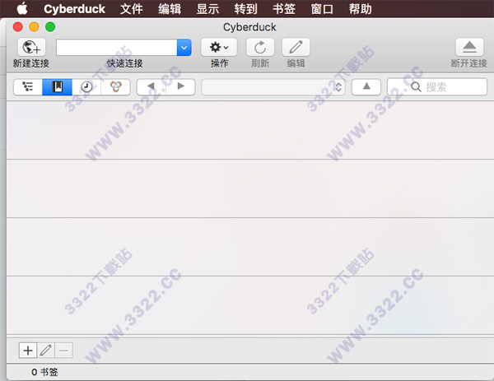Click the 操作 label
Screen dimensions: 494x381
(x=219, y=63)
